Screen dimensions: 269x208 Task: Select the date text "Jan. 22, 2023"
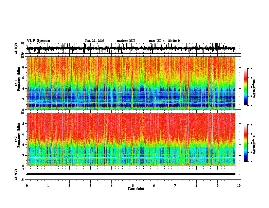[x=95, y=41]
